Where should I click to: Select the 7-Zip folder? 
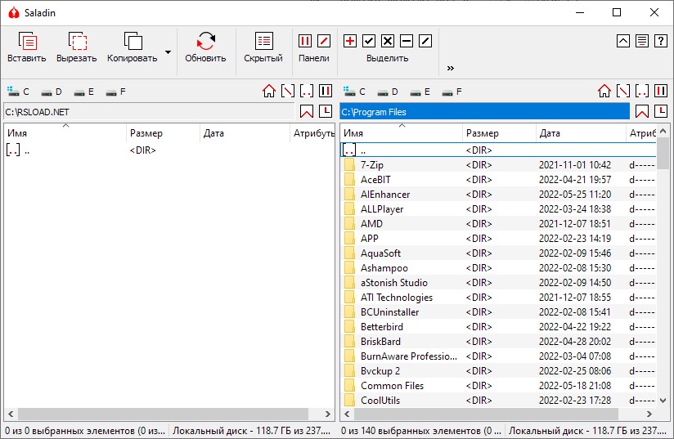499,165
